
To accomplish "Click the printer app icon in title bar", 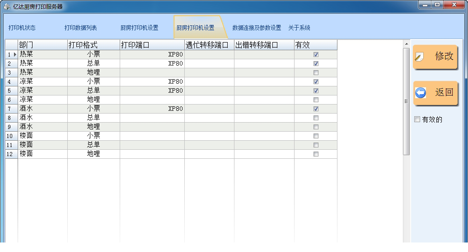I will click(x=7, y=6).
